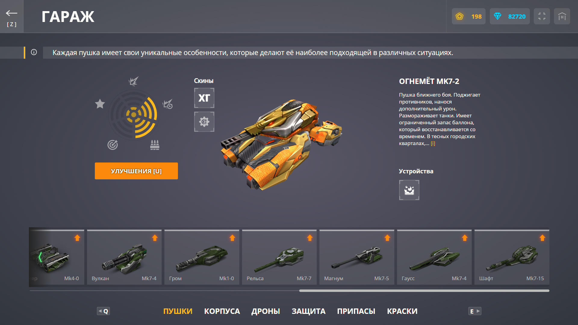Toggle fullscreen mode icon

[x=542, y=16]
